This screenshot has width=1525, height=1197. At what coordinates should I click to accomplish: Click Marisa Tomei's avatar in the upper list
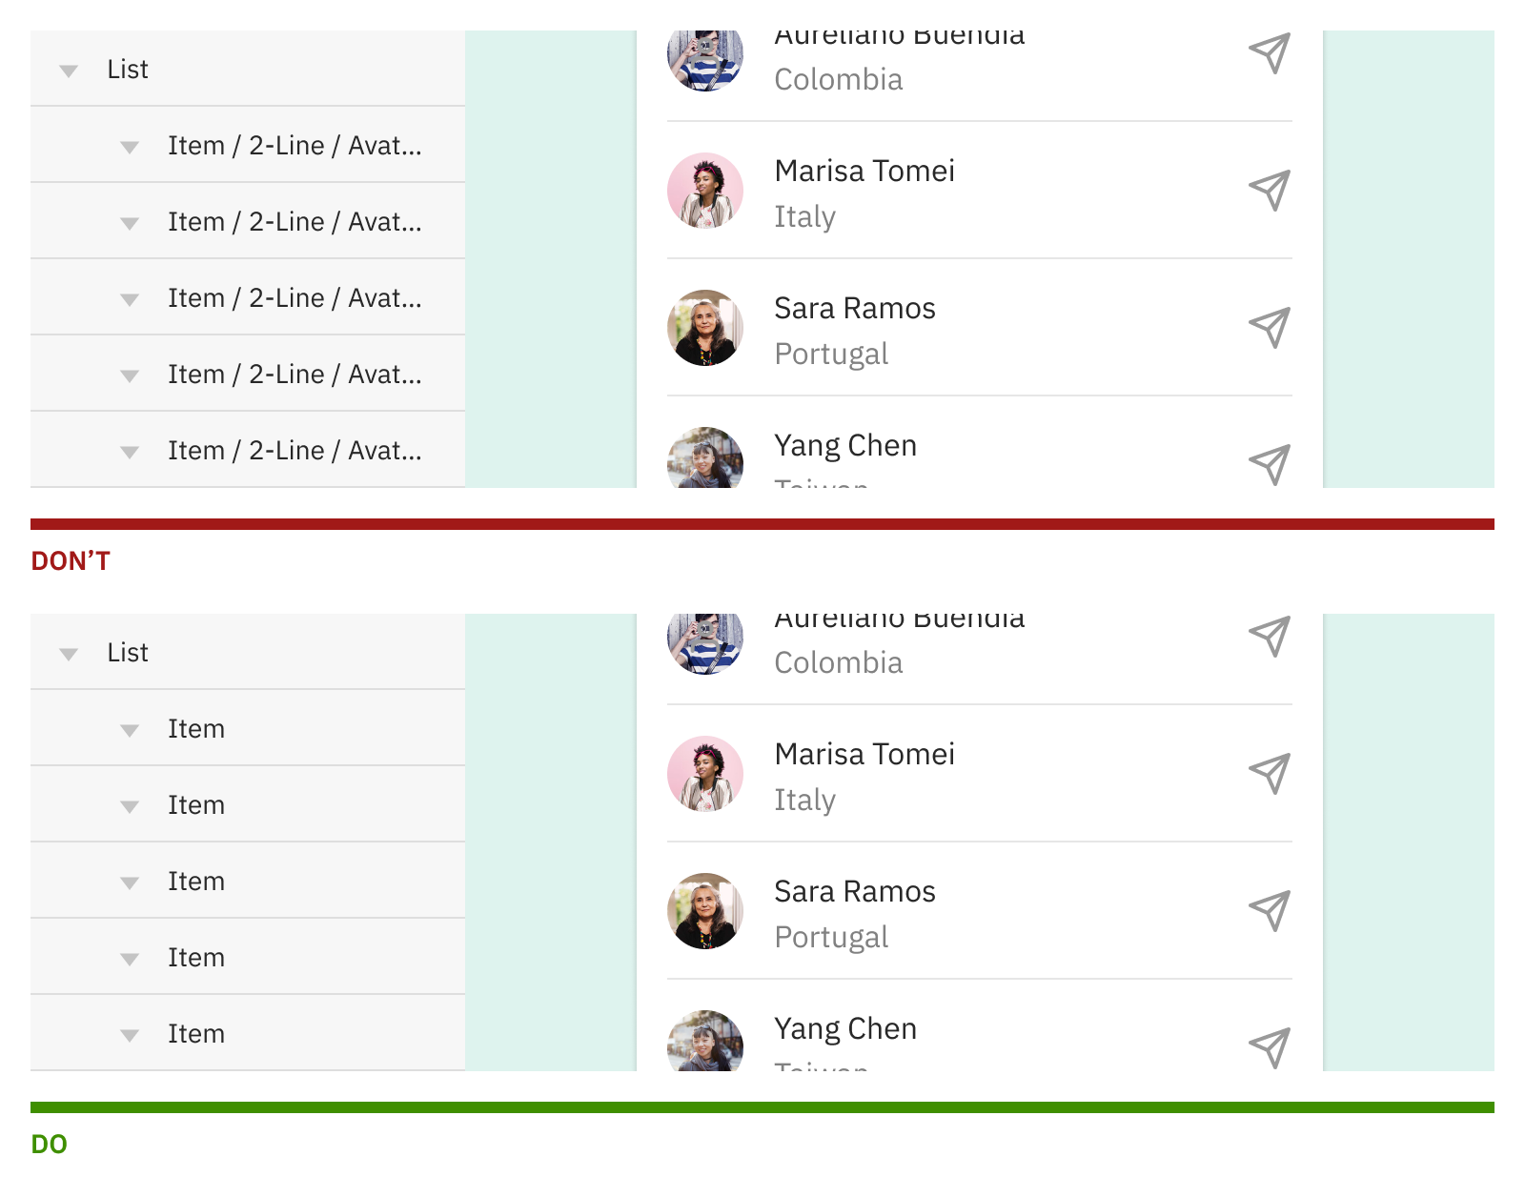pyautogui.click(x=705, y=191)
